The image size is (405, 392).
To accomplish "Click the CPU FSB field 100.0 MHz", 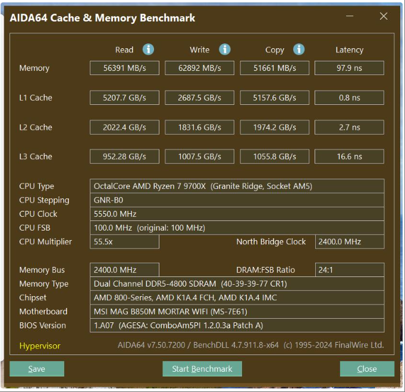I will [237, 228].
